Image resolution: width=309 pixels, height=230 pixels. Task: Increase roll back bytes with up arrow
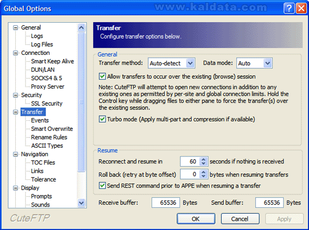pyautogui.click(x=203, y=172)
